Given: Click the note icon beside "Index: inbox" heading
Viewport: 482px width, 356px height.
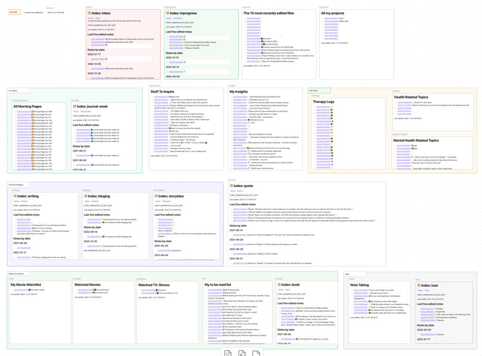Looking at the screenshot, I should (90, 13).
